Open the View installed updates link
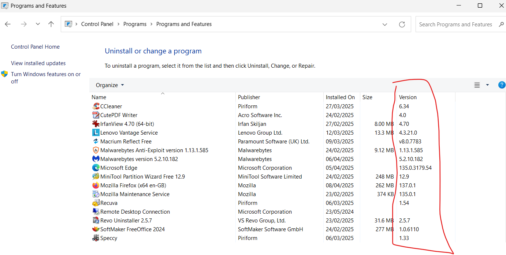This screenshot has height=255, width=506. coord(38,63)
